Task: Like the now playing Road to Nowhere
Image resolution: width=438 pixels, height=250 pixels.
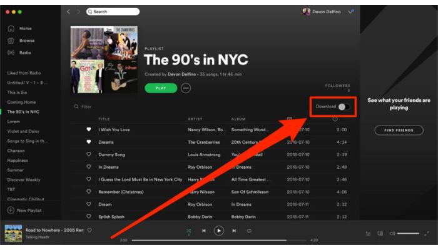Action: [89, 230]
